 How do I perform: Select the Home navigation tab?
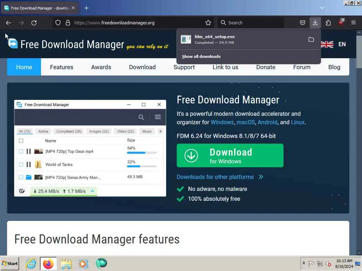click(24, 67)
